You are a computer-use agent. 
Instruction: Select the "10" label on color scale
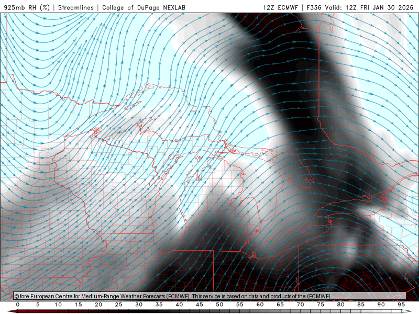(58, 305)
